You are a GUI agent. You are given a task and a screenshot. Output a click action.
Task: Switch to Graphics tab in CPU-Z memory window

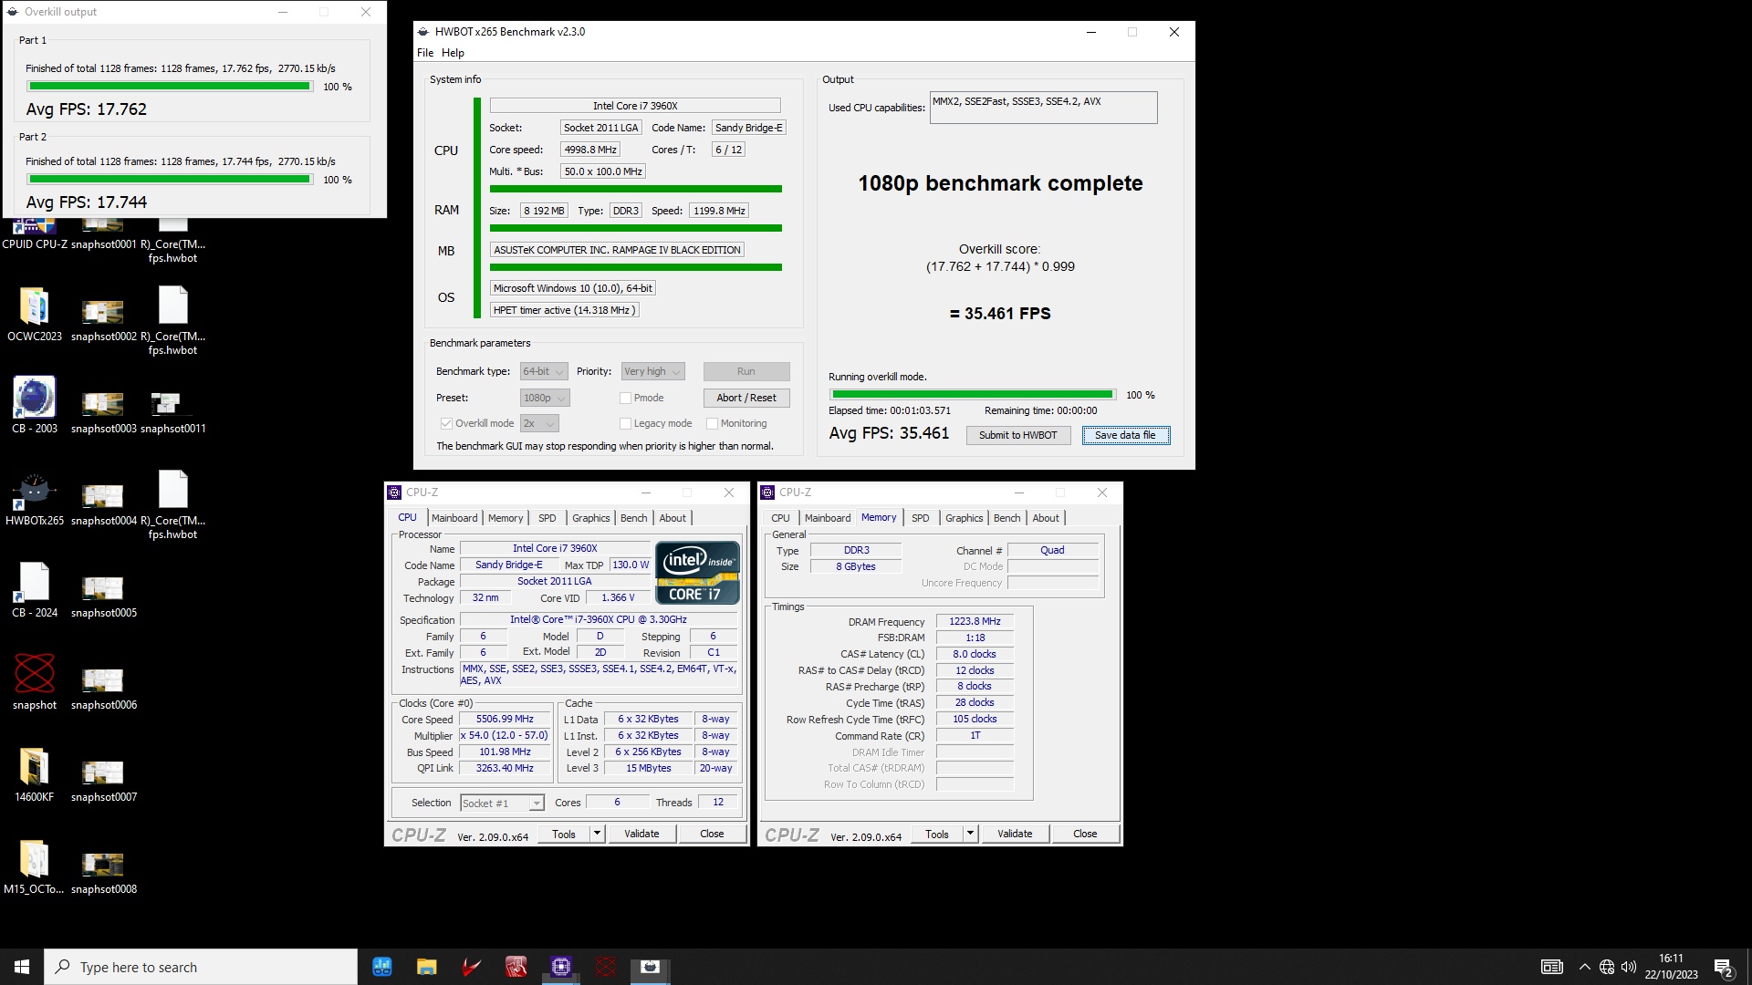tap(964, 518)
